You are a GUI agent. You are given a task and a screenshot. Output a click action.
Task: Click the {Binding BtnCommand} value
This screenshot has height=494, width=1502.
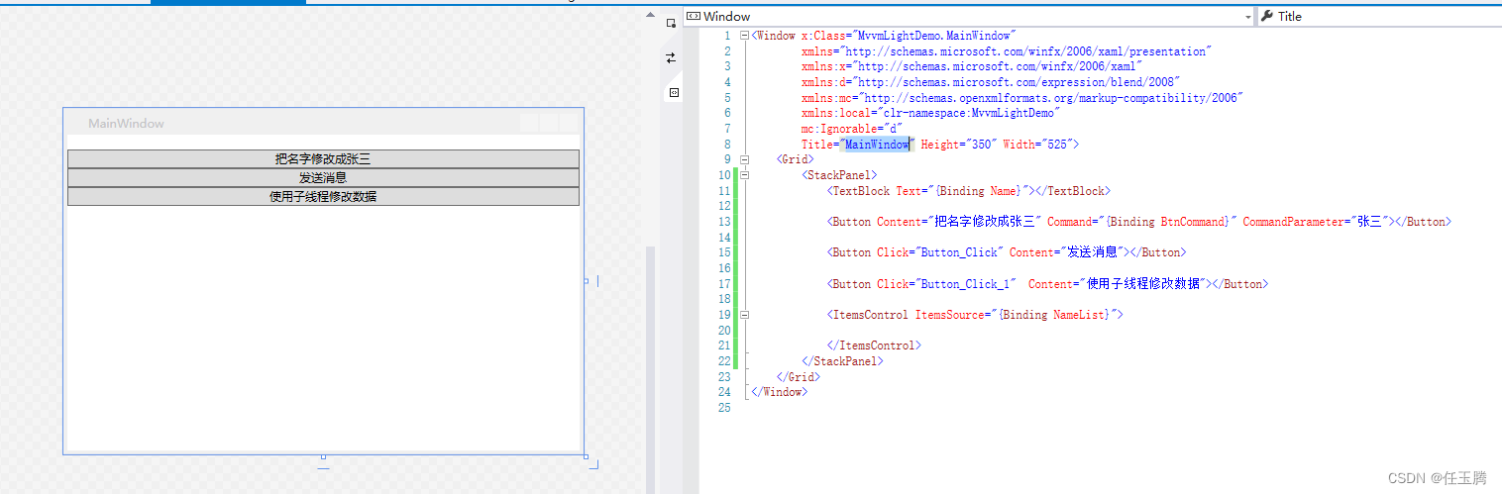1170,222
